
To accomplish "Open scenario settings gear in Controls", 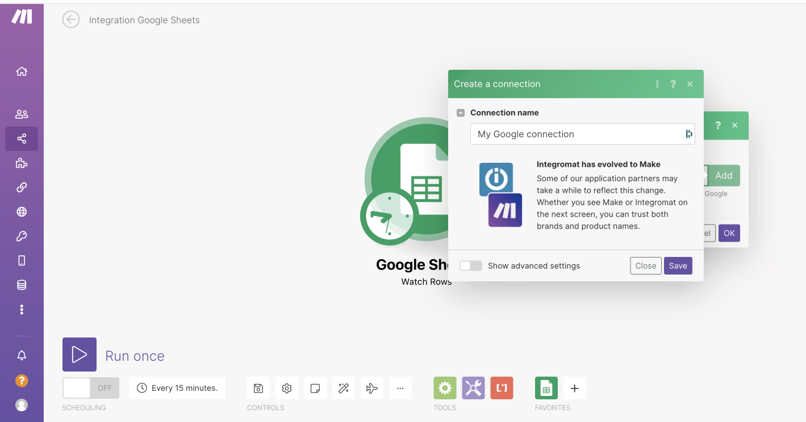I will point(287,388).
